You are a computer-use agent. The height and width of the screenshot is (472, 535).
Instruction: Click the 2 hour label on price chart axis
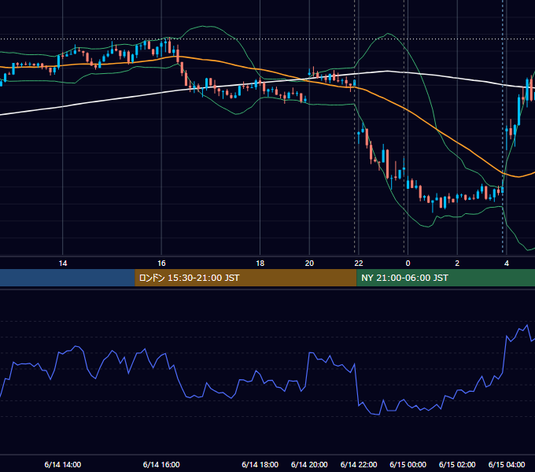click(457, 264)
